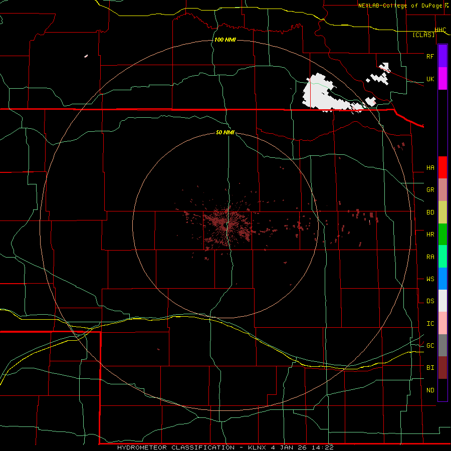
Task: Click the BD legend label
Action: (x=430, y=212)
